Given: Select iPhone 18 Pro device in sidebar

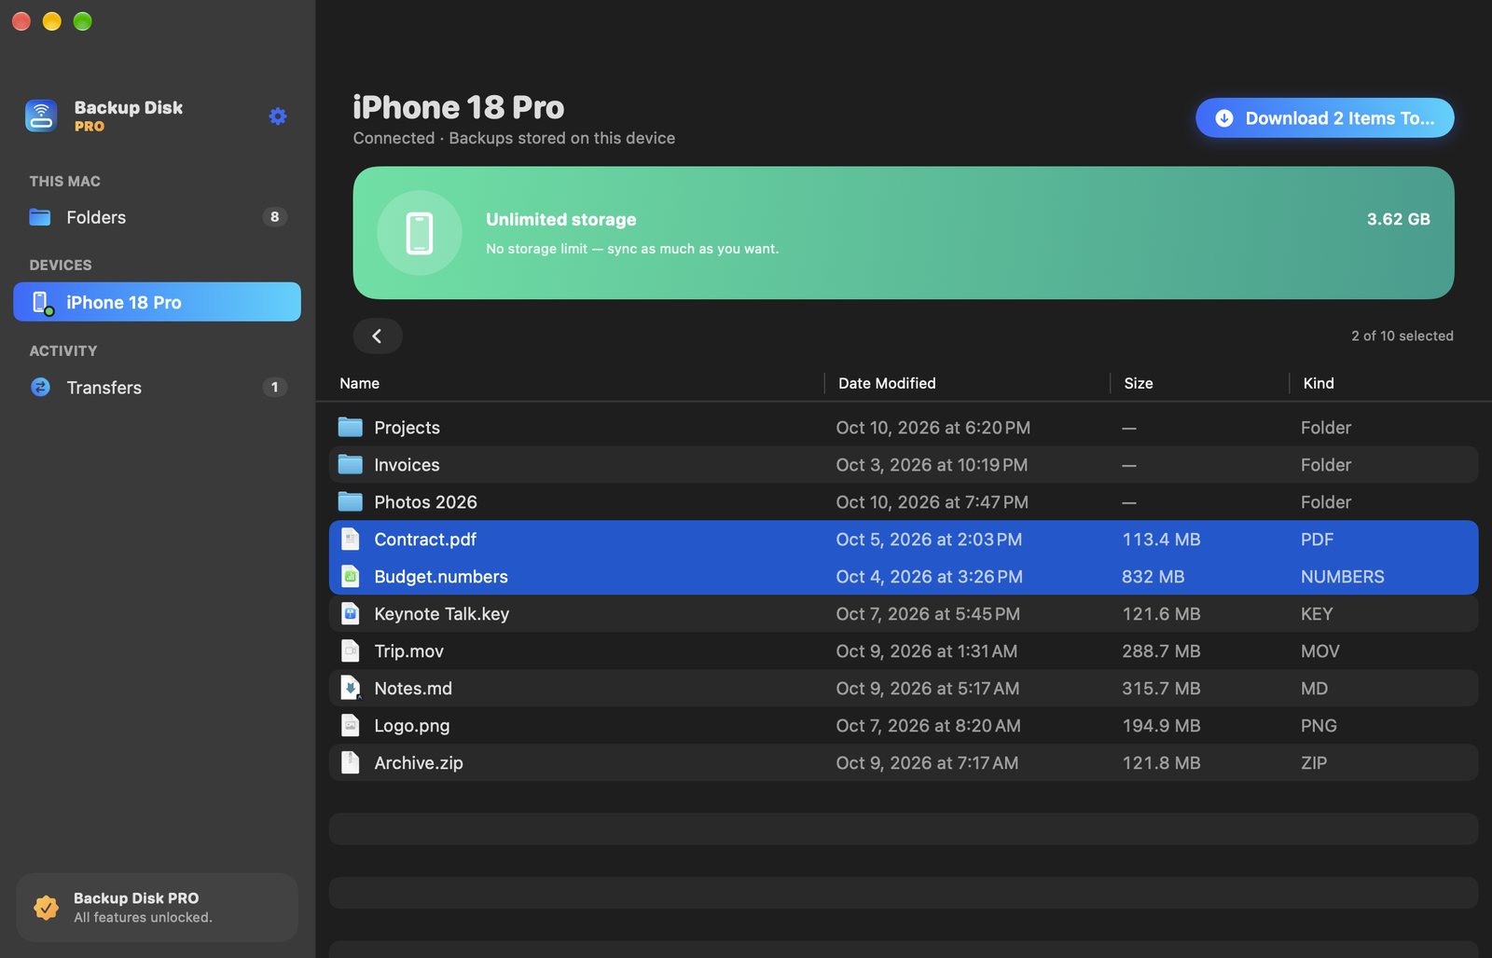Looking at the screenshot, I should (x=157, y=302).
